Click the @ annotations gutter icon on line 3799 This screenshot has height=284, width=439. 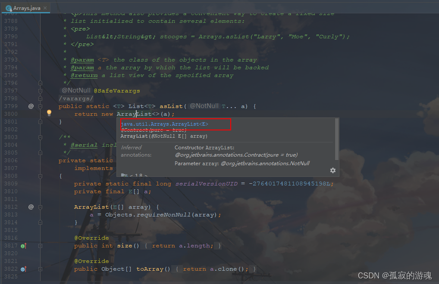coord(31,106)
